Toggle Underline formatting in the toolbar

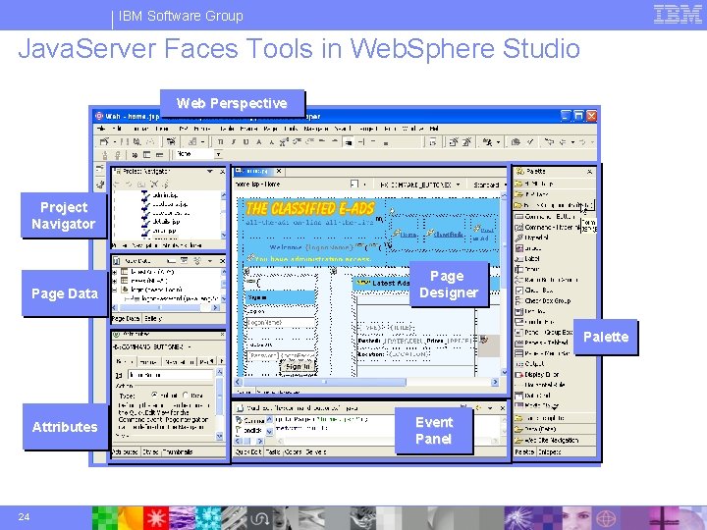click(246, 142)
